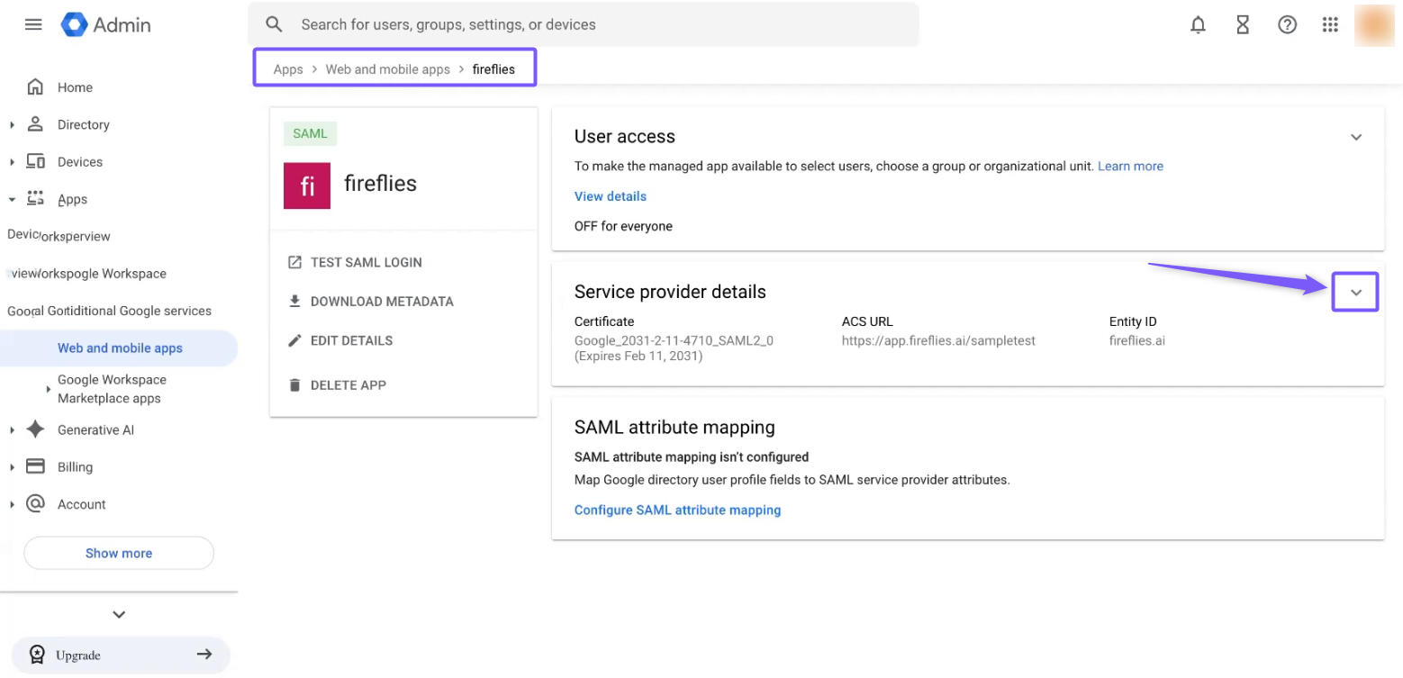Go to Home in the sidebar
Viewport: 1403px width, 678px height.
coord(75,87)
